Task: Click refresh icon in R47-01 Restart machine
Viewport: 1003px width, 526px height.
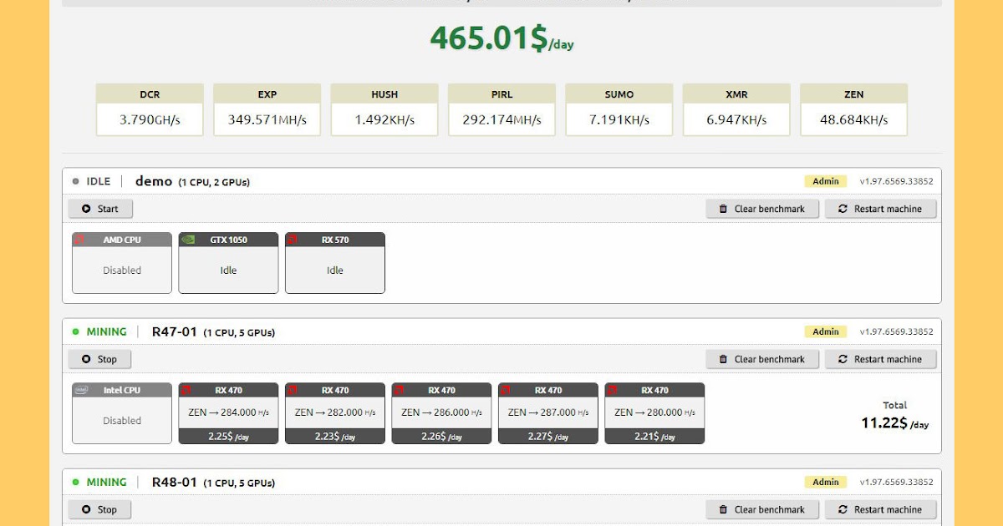Action: tap(843, 359)
